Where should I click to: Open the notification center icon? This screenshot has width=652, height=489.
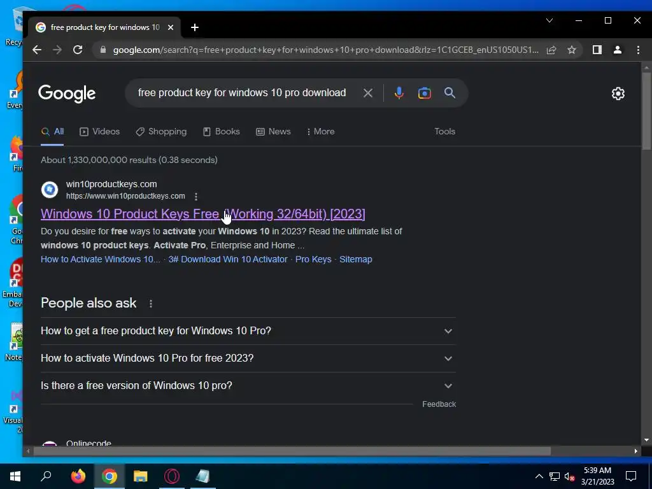point(631,476)
